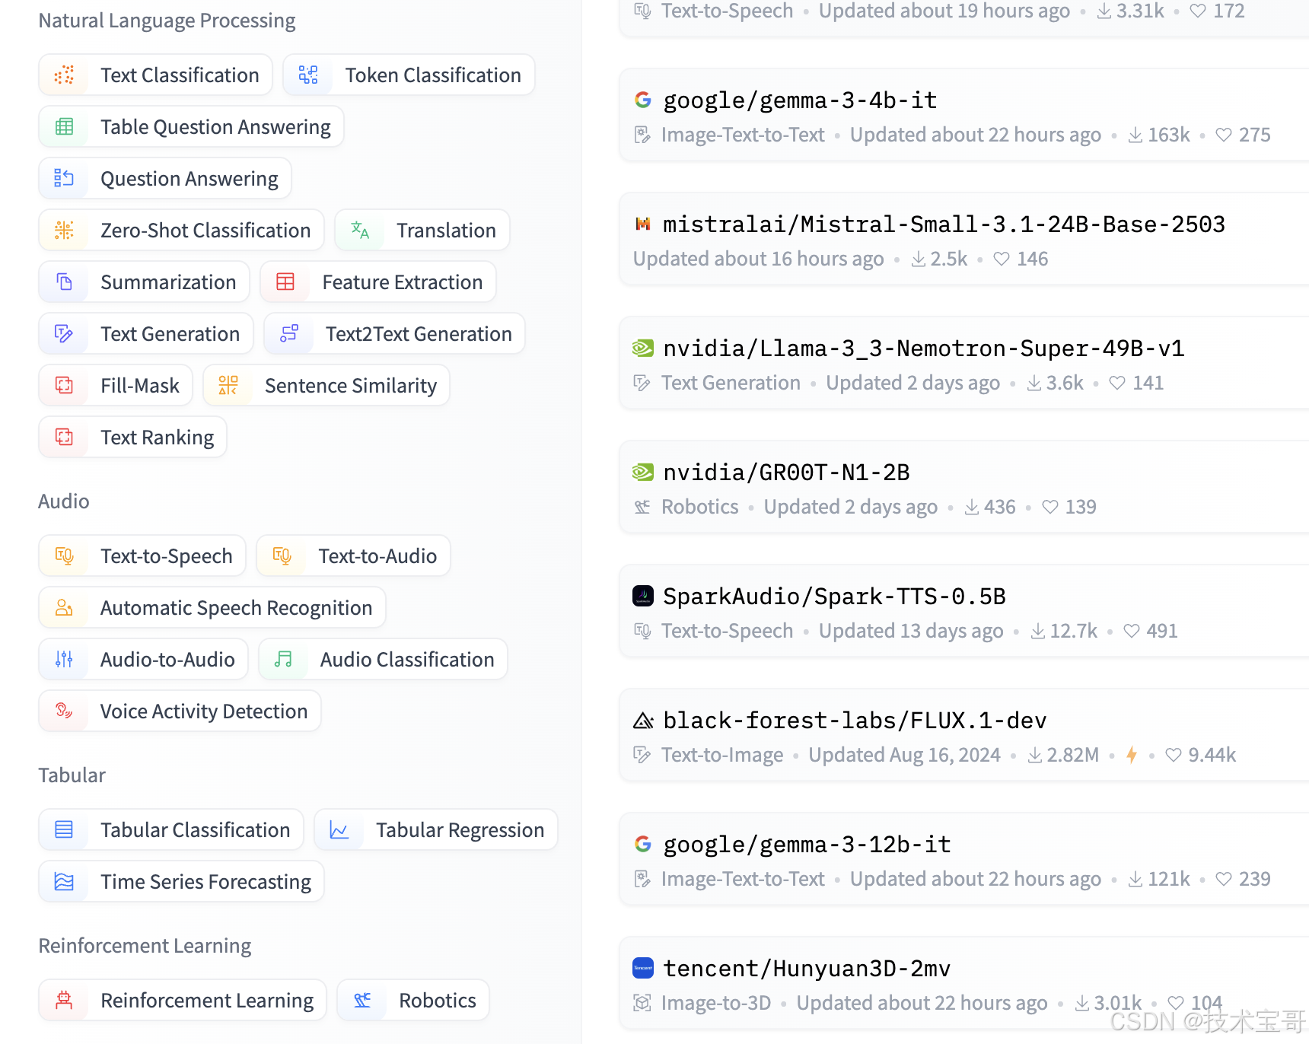Click the Summarization icon

coord(65,282)
